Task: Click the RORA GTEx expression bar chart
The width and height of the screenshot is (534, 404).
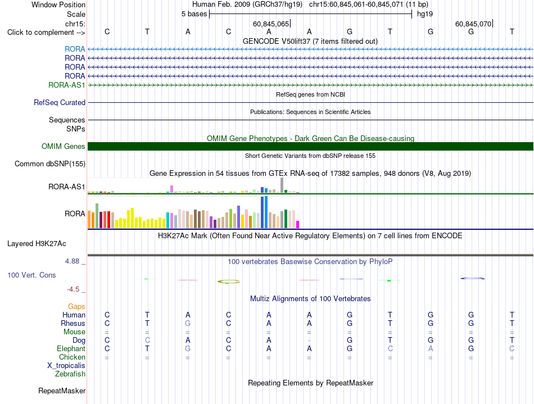Action: coord(193,212)
